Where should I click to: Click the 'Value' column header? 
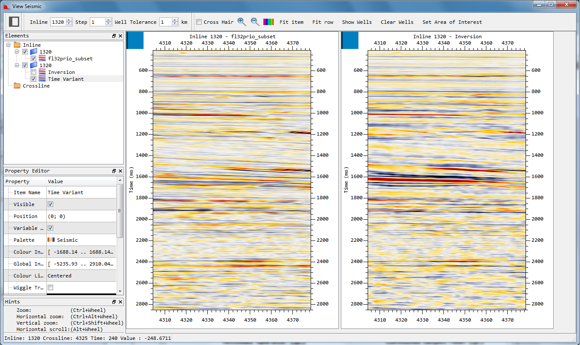81,181
